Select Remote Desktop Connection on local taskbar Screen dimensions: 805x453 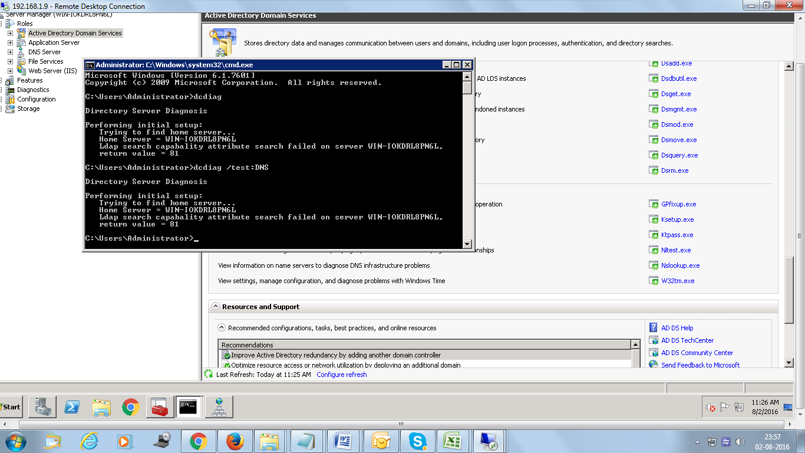click(x=489, y=441)
